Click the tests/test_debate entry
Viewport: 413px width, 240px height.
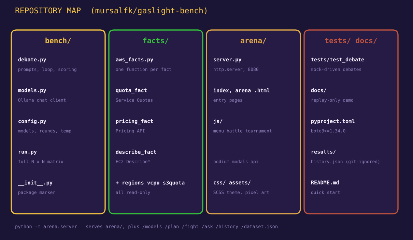[338, 60]
